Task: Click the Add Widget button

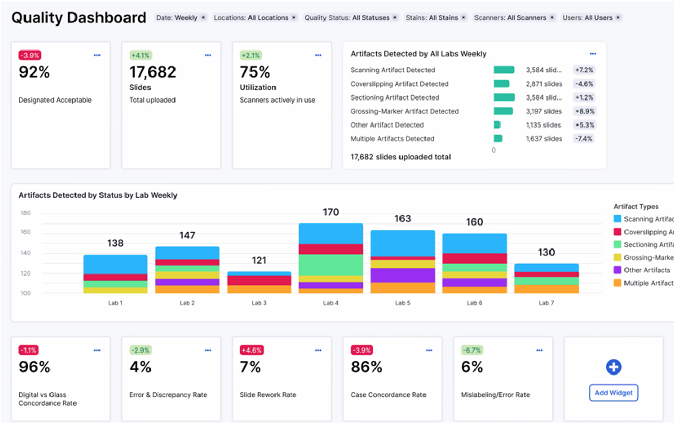Action: pos(614,393)
